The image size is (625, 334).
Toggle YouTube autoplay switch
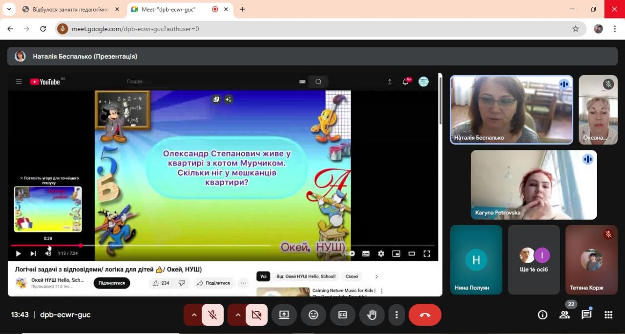pyautogui.click(x=351, y=253)
